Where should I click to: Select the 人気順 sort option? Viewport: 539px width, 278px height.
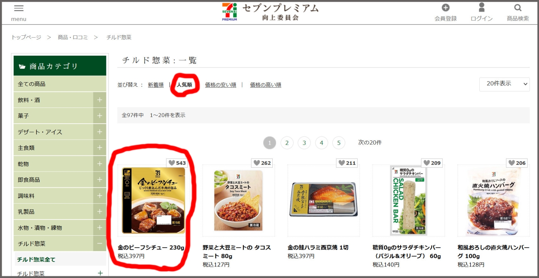(185, 84)
